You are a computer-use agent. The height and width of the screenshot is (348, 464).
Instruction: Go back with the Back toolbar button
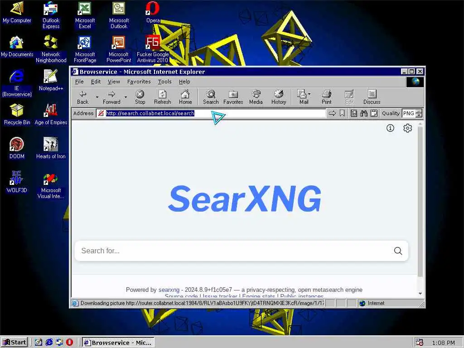point(82,97)
